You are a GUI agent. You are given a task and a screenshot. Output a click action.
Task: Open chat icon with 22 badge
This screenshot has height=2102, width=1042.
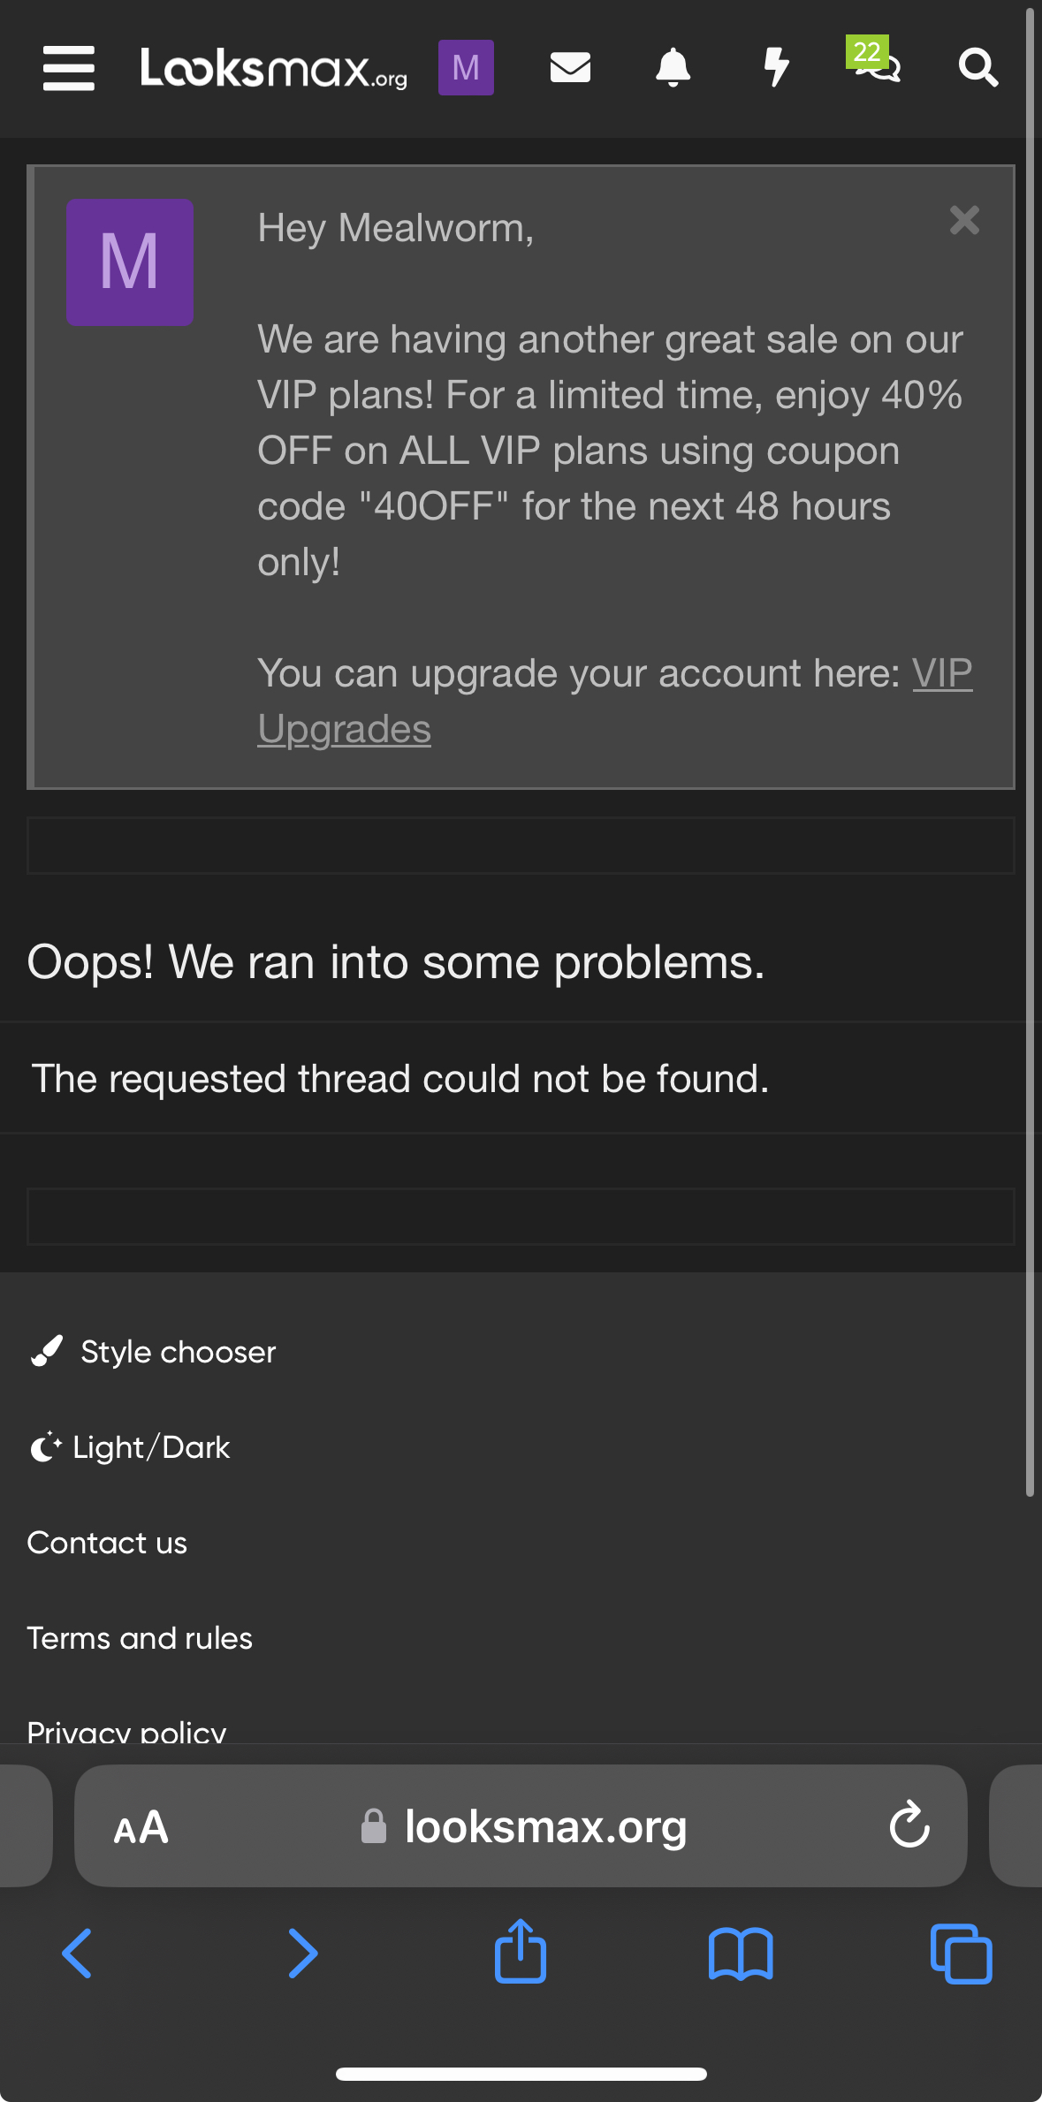[x=876, y=64]
